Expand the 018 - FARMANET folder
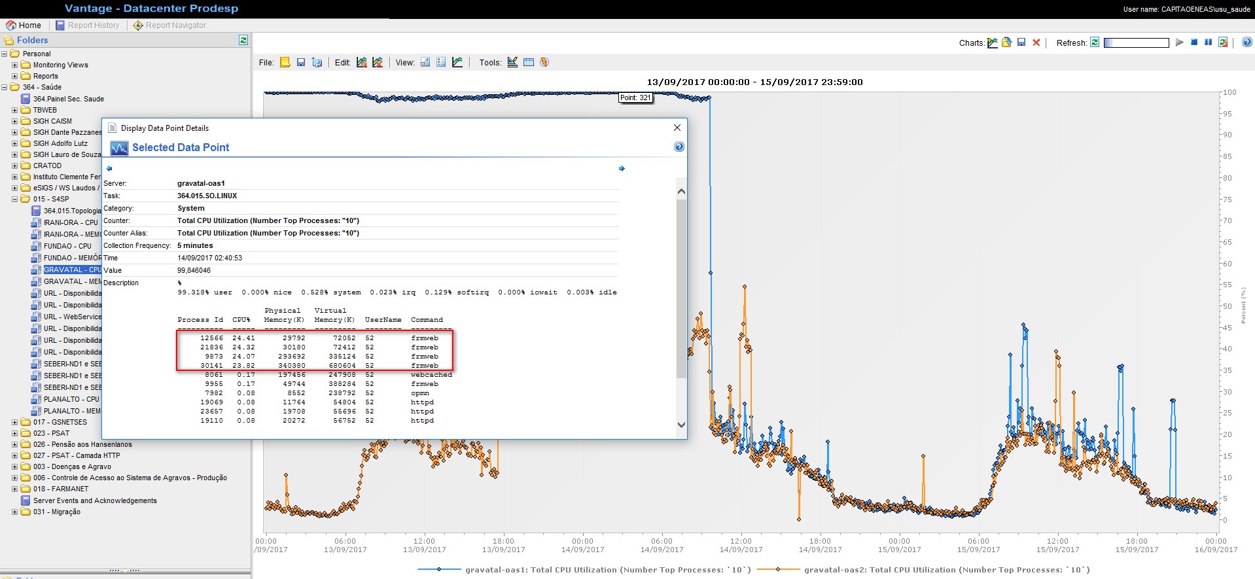This screenshot has height=579, width=1255. (15, 489)
